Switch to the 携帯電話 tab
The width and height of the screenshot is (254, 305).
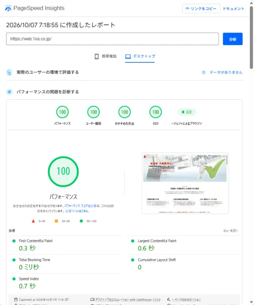(105, 56)
